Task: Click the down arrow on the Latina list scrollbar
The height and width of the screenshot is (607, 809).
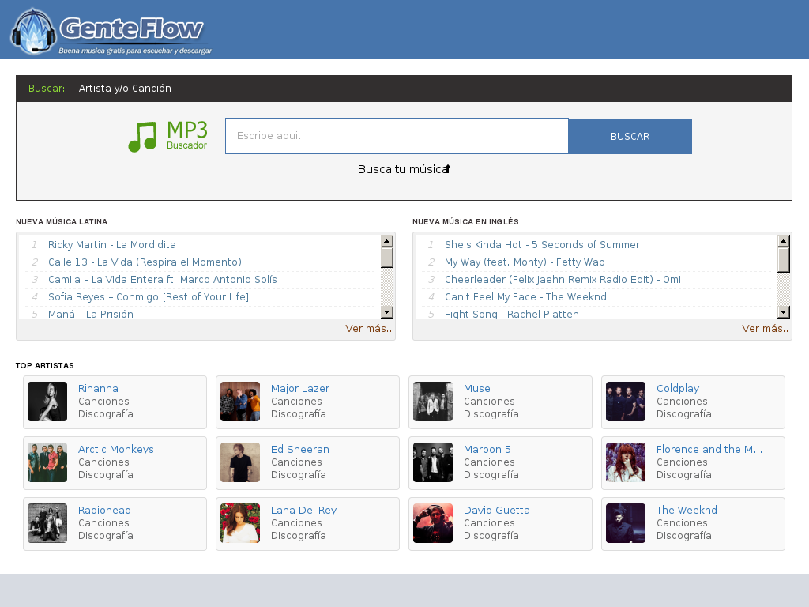Action: tap(387, 311)
